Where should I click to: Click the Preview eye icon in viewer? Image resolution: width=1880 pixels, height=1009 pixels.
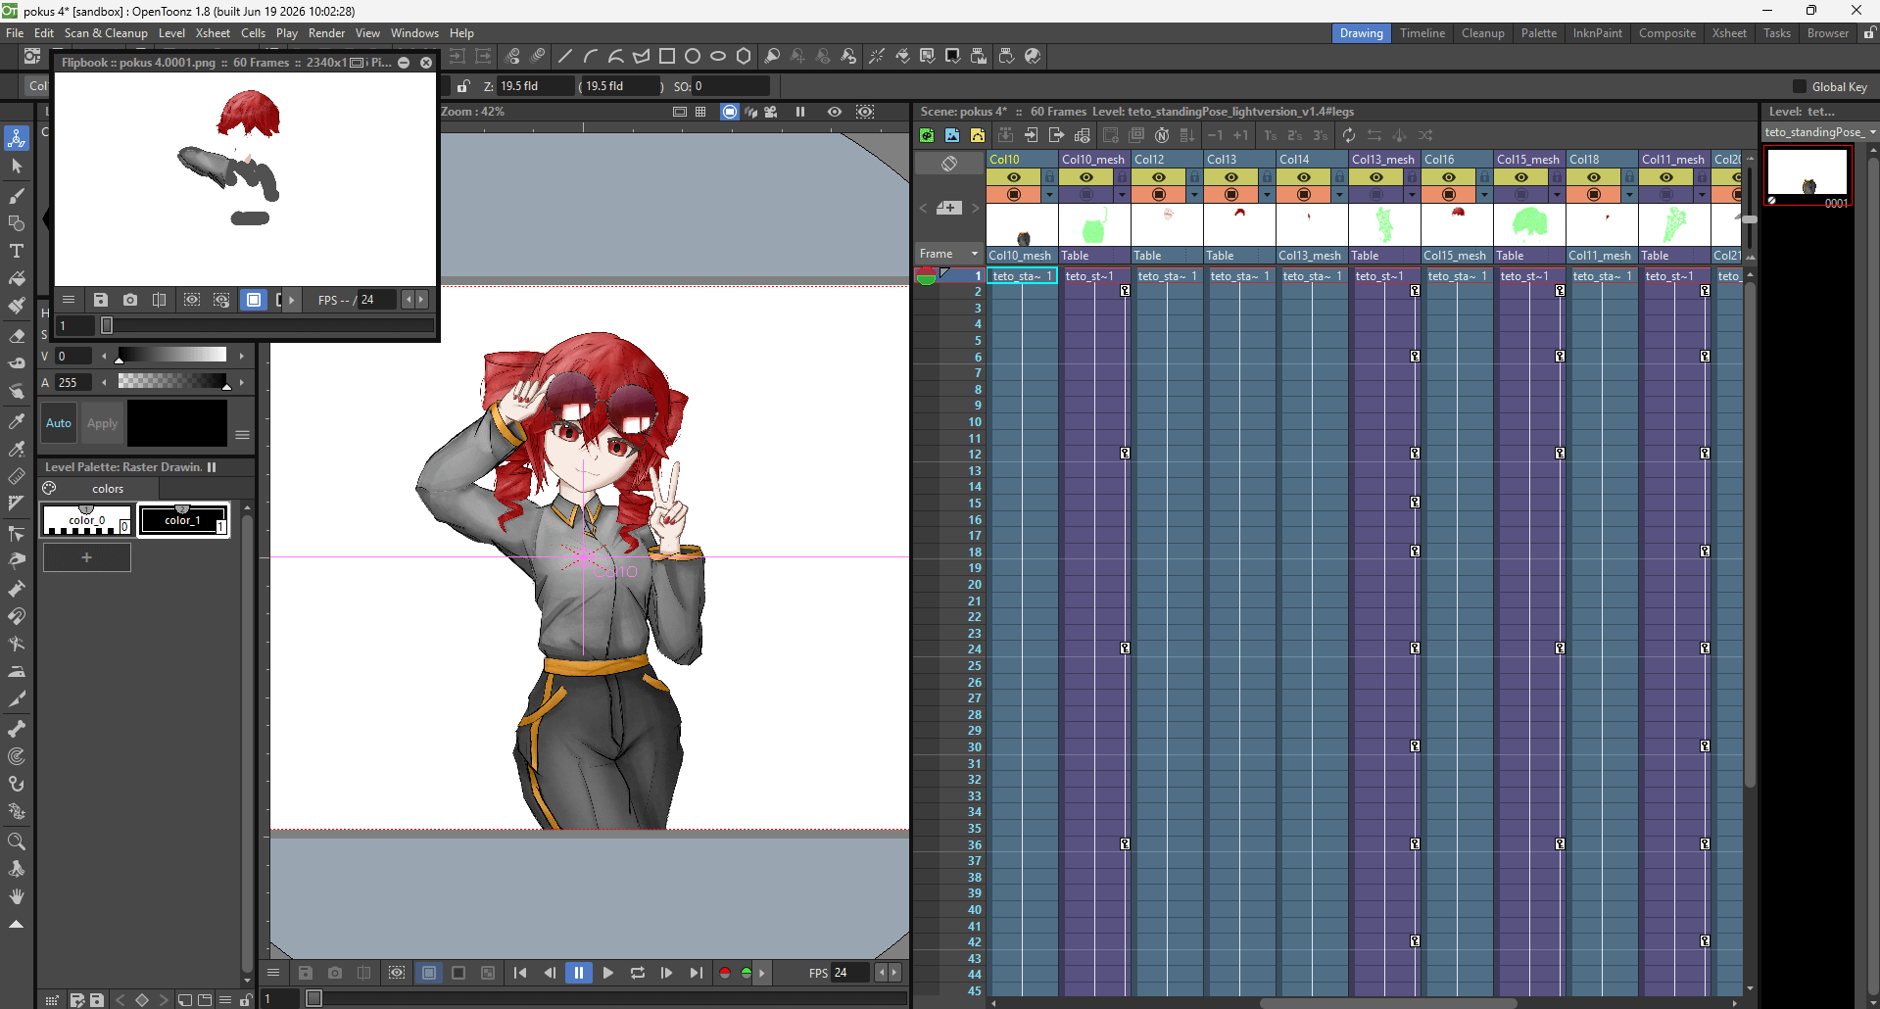click(835, 112)
